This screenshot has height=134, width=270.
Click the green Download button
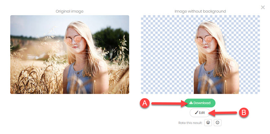(x=200, y=103)
